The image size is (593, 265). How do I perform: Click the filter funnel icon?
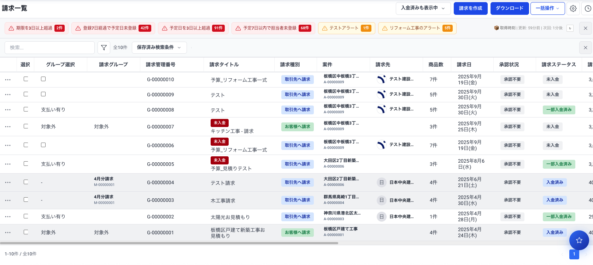[104, 48]
